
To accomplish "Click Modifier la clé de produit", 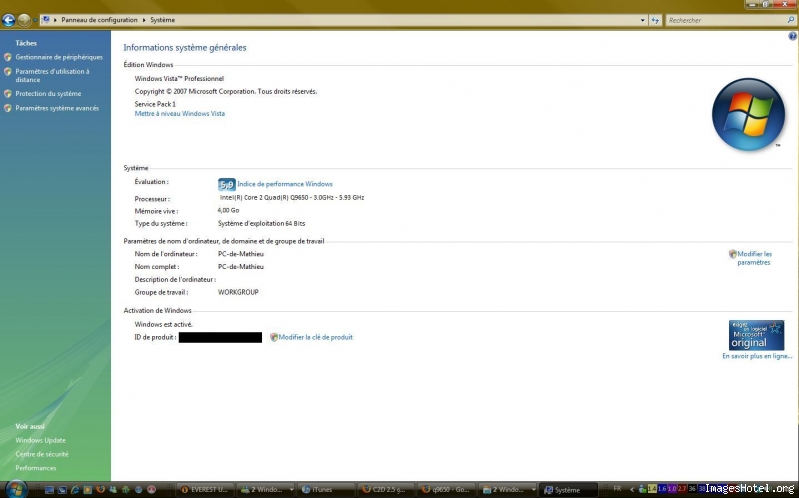I will [315, 337].
